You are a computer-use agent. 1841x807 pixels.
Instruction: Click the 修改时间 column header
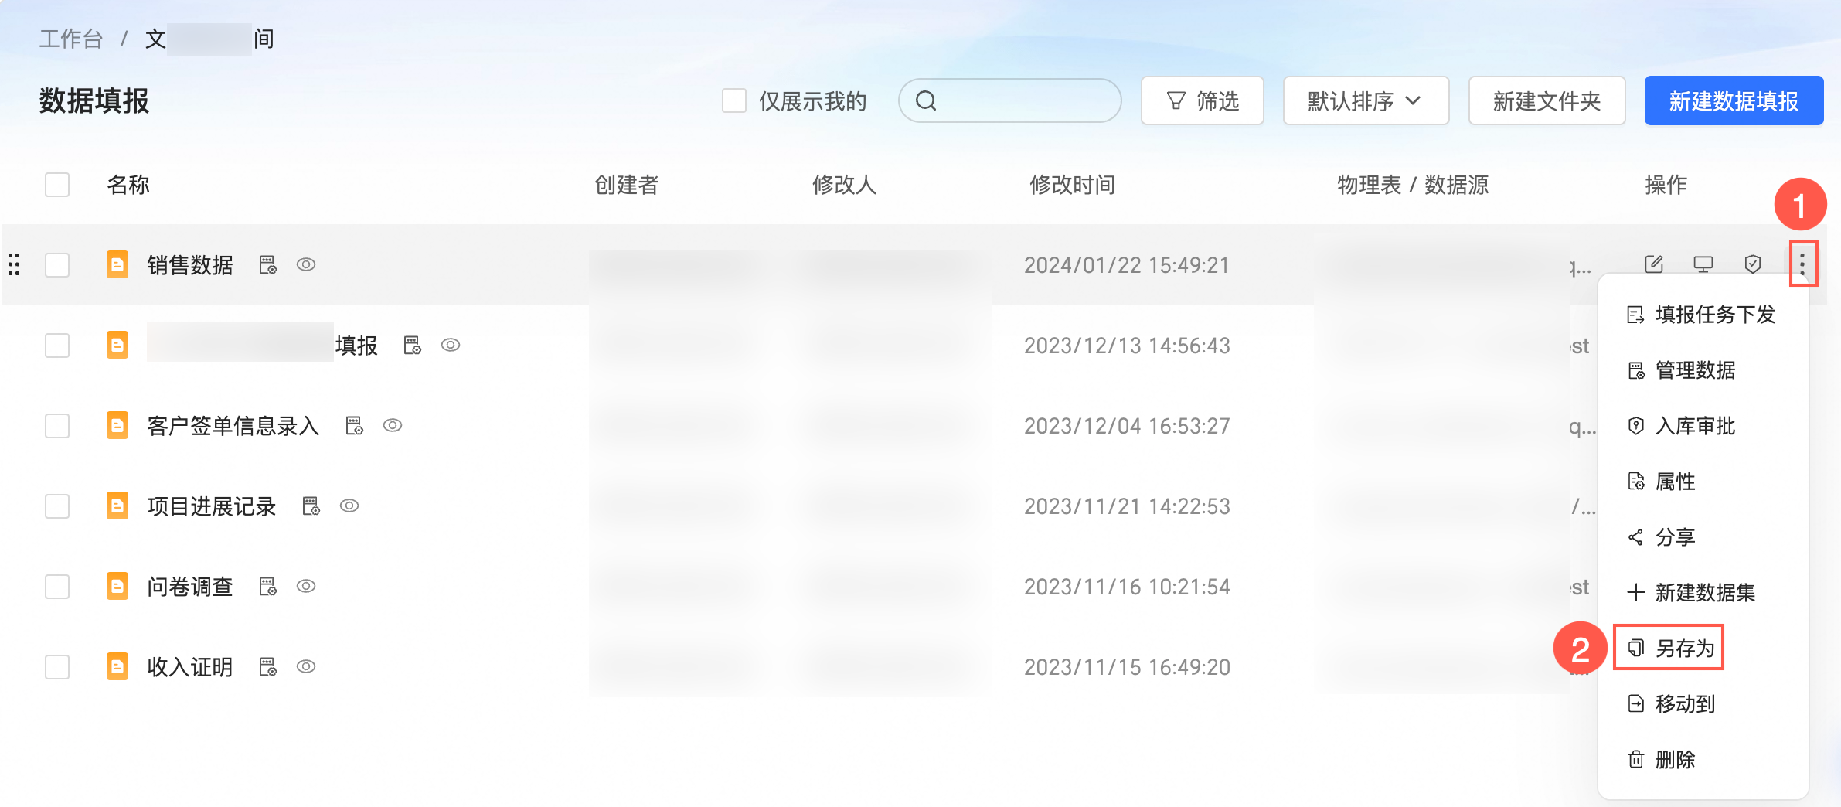coord(1073,185)
